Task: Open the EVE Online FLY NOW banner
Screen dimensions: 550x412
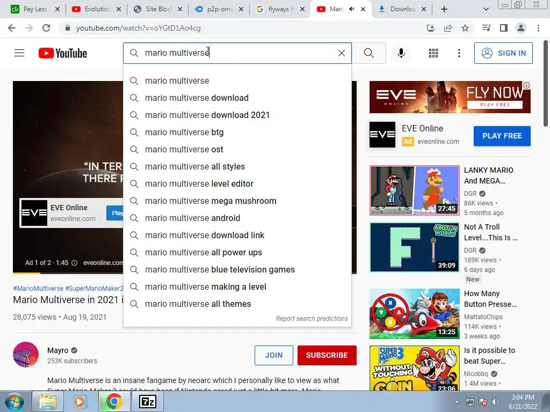Action: click(x=450, y=97)
